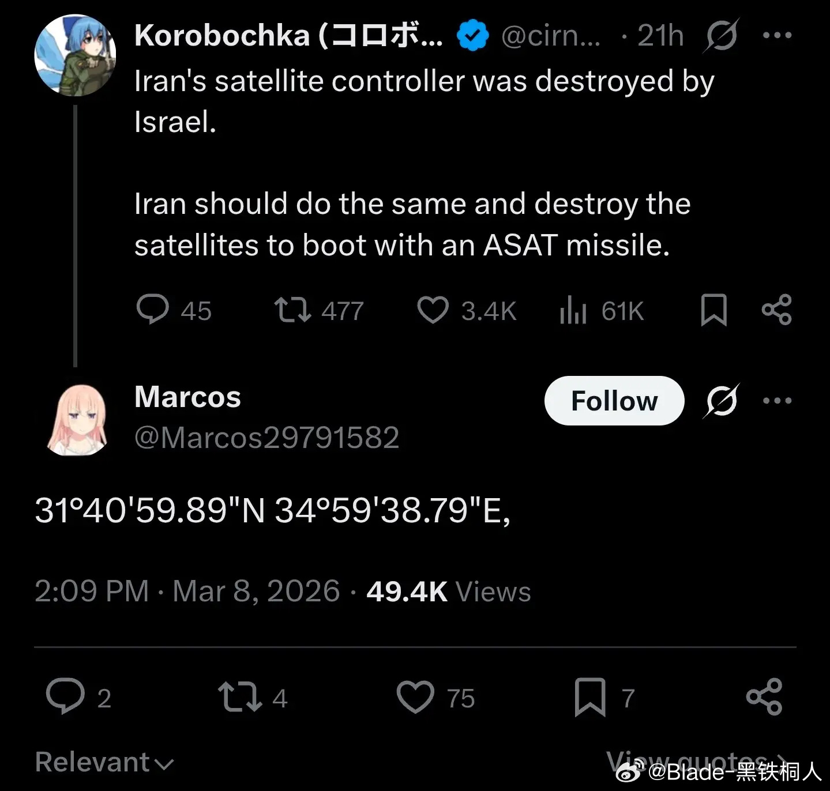Open Grok icon beside Follow button
This screenshot has width=830, height=791.
(x=721, y=400)
